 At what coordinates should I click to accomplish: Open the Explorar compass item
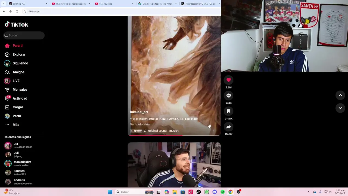[15, 54]
